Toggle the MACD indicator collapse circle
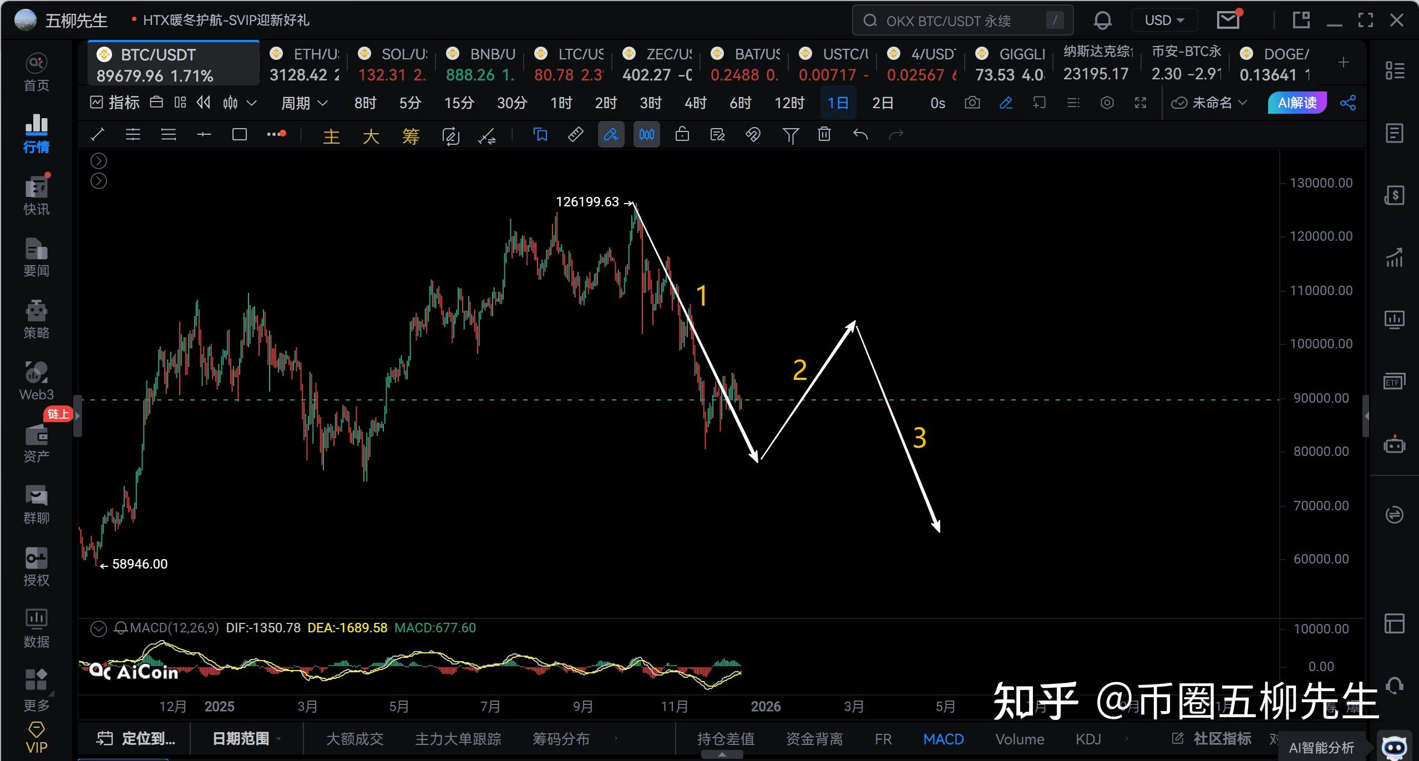1419x761 pixels. point(98,628)
